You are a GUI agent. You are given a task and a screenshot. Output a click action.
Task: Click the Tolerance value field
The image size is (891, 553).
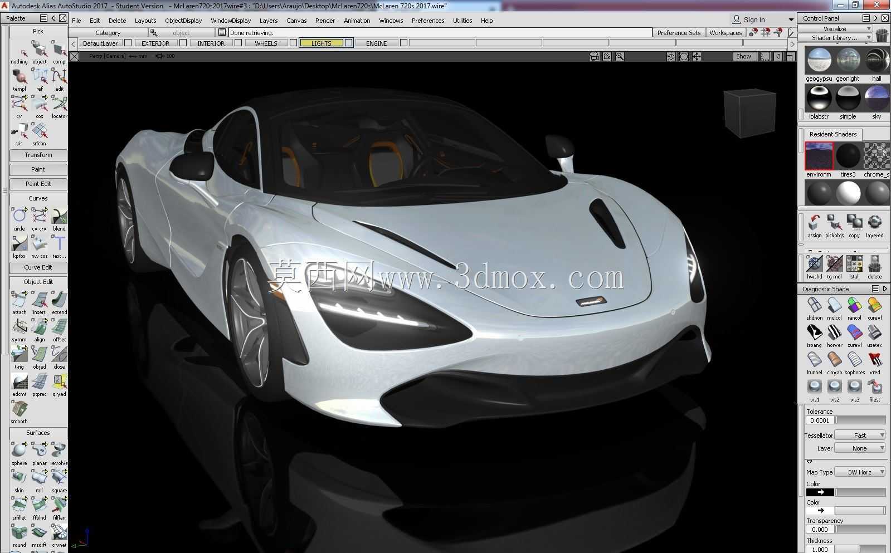tap(820, 420)
